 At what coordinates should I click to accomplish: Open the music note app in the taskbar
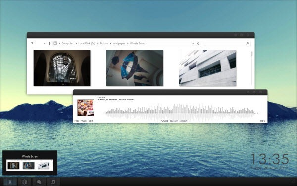53,182
